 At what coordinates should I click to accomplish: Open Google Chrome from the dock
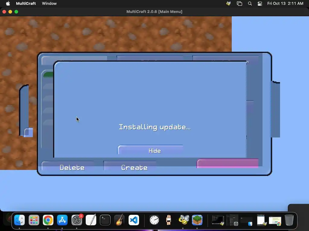coord(48,220)
